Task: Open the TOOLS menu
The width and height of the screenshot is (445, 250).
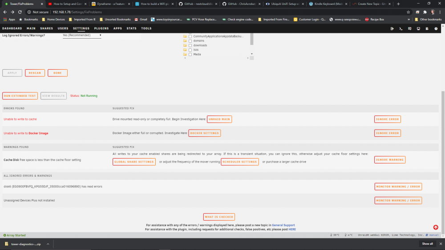Action: point(146,28)
